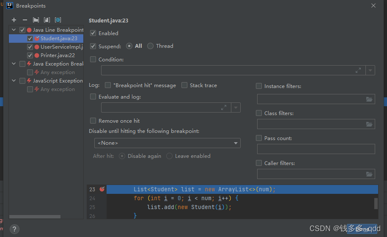Enable Stack trace logging
Image resolution: width=387 pixels, height=237 pixels.
[x=184, y=85]
